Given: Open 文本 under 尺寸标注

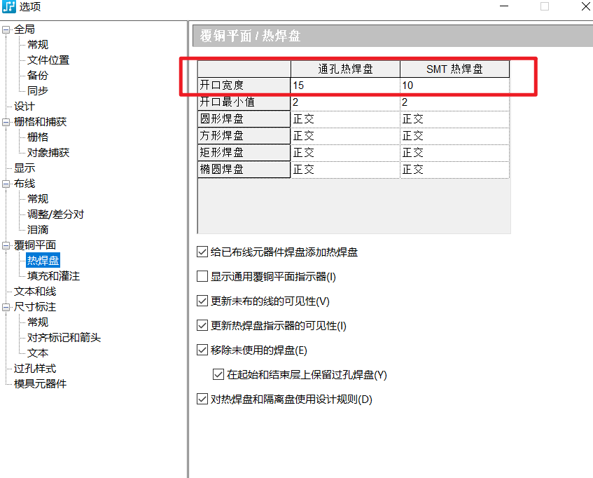Looking at the screenshot, I should [38, 353].
